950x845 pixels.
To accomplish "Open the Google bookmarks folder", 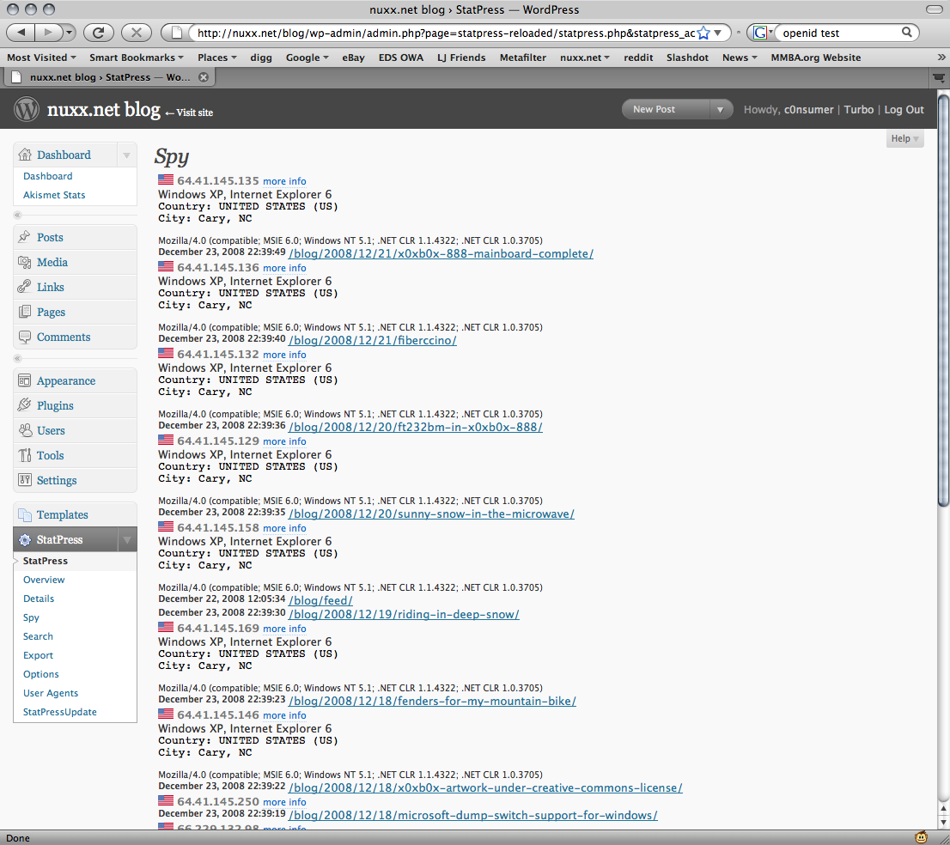I will pyautogui.click(x=307, y=58).
